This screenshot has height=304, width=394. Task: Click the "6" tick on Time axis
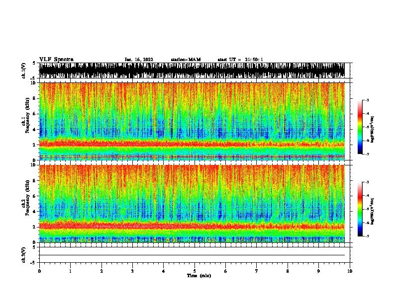226,271
